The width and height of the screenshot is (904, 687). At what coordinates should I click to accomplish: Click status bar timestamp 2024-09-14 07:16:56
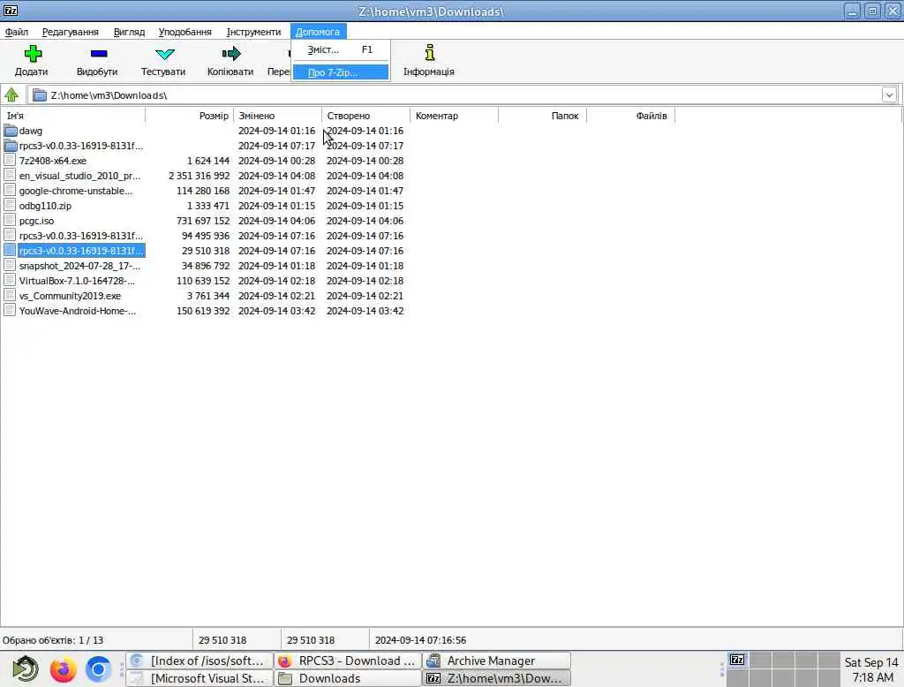420,640
